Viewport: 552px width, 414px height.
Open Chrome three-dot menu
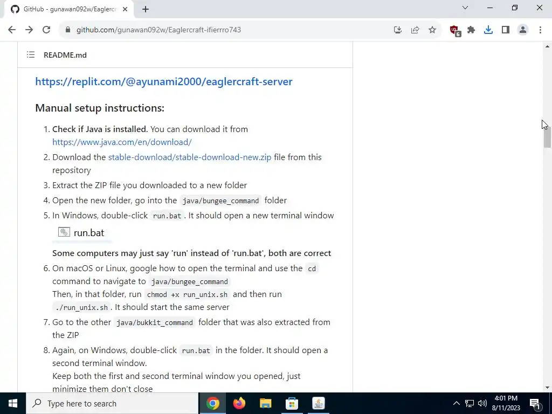click(x=540, y=30)
